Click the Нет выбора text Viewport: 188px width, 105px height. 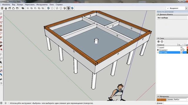[x=163, y=18]
